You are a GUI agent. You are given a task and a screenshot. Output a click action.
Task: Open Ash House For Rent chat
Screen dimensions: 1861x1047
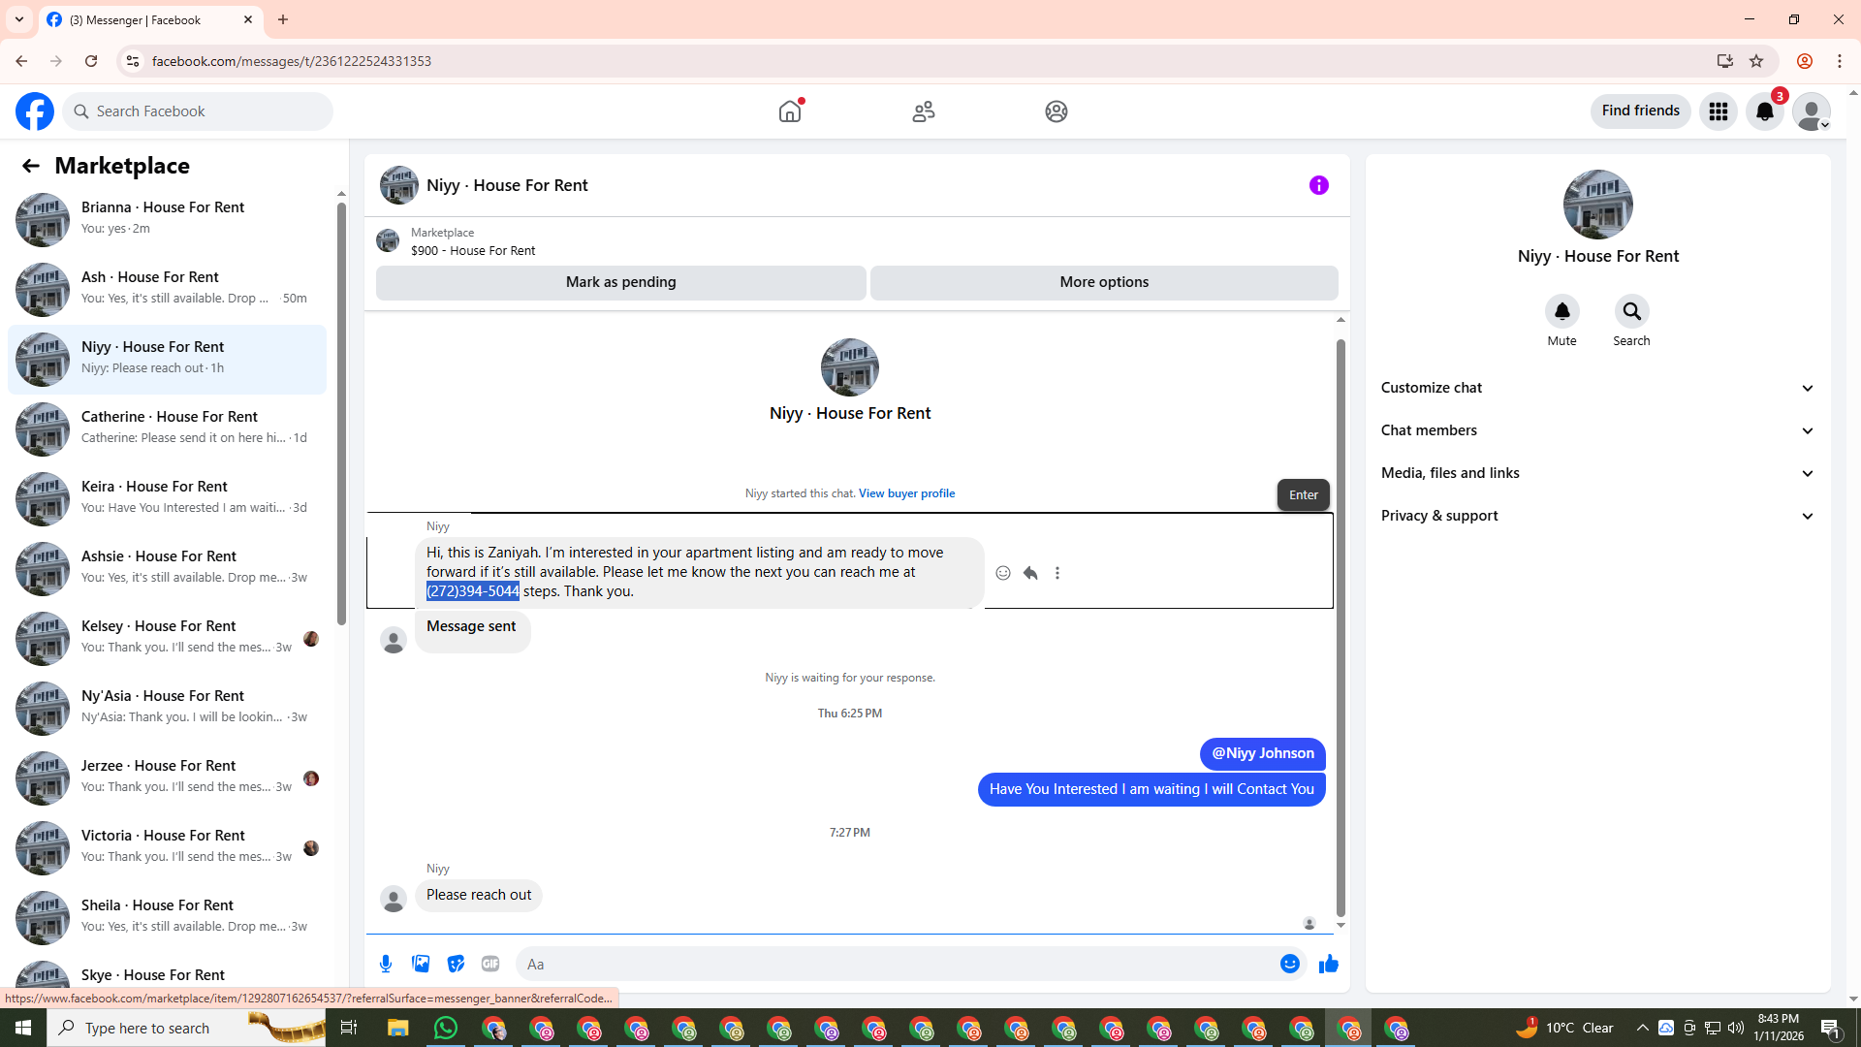(x=167, y=289)
